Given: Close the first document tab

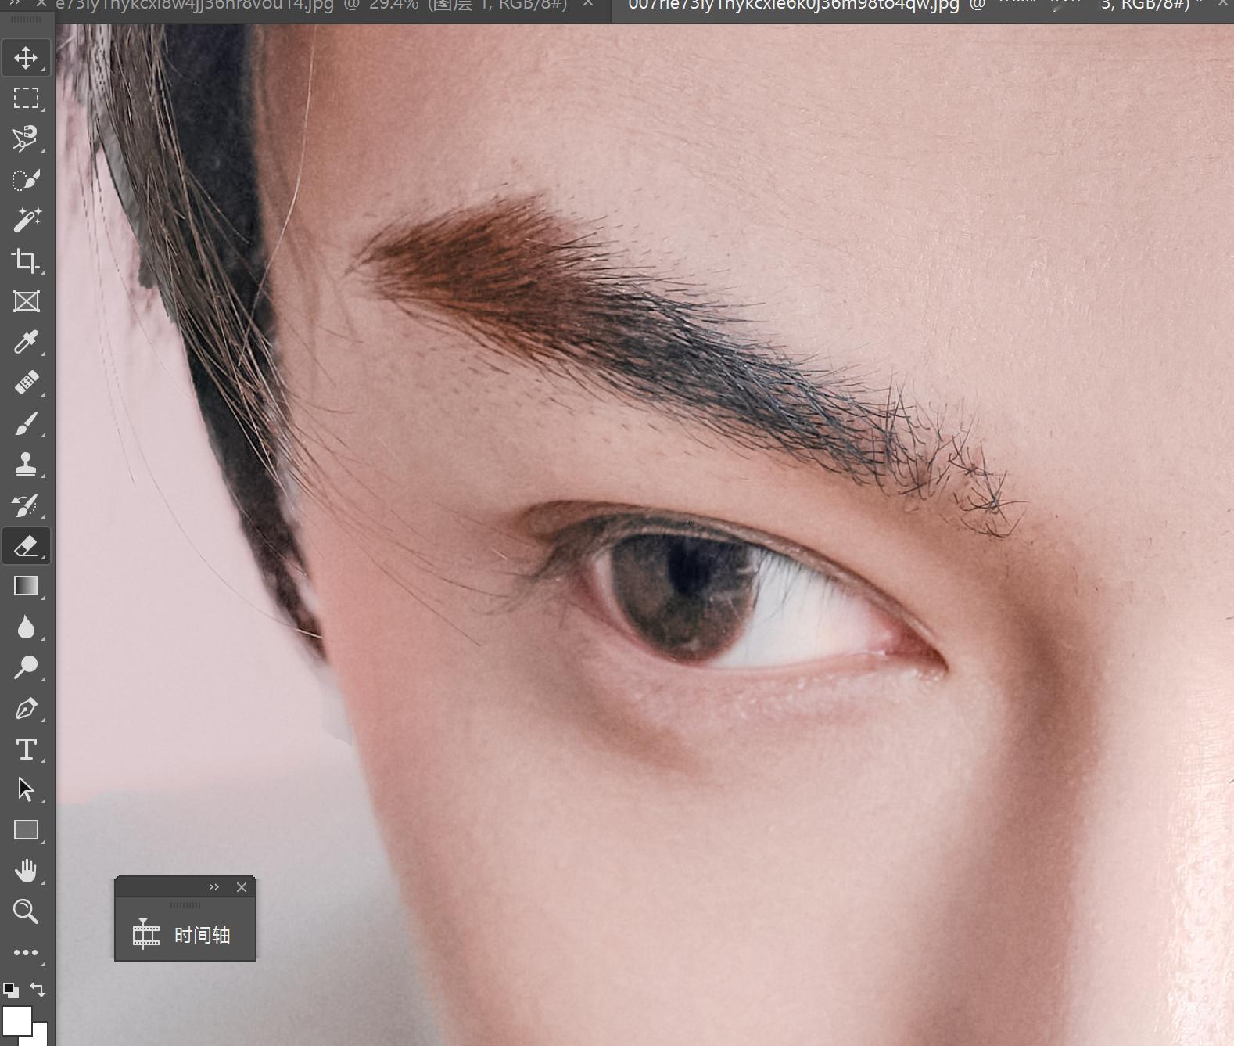Looking at the screenshot, I should [x=588, y=5].
